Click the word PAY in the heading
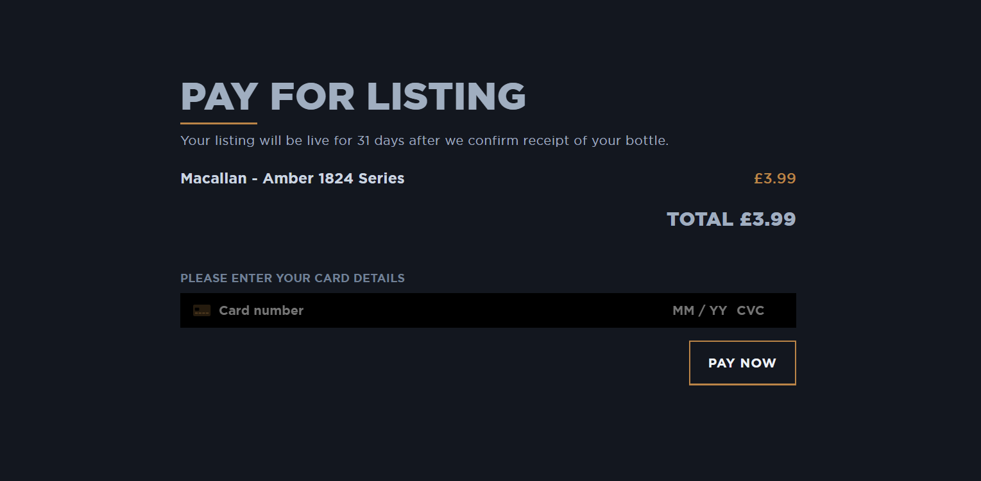 pos(219,97)
